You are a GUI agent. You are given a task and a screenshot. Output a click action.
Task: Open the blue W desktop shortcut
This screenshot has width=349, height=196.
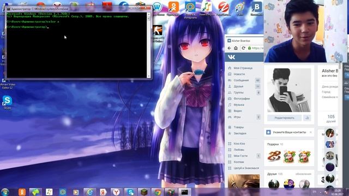(x=157, y=9)
